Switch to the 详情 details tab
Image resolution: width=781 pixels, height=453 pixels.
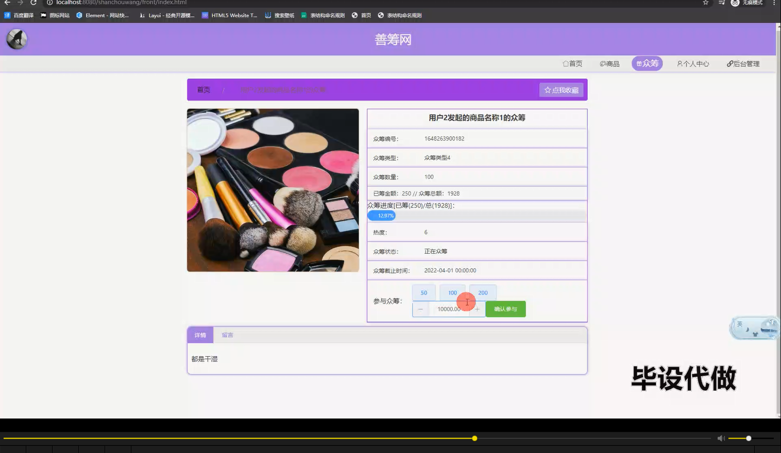click(x=200, y=335)
